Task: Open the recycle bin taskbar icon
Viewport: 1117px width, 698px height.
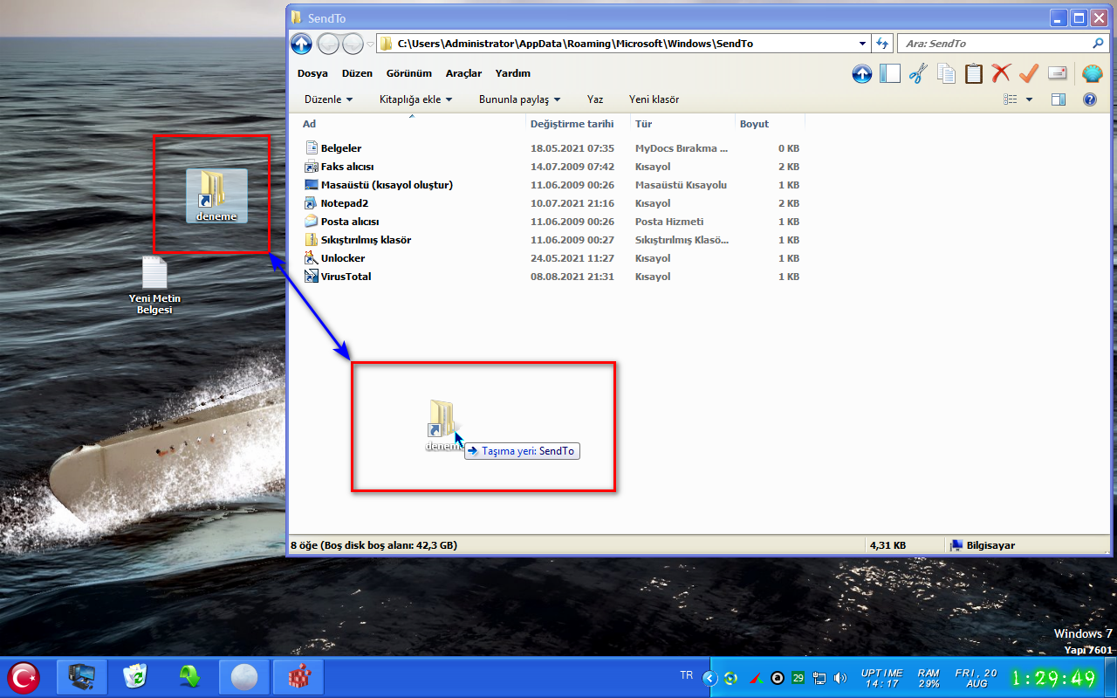Action: pyautogui.click(x=135, y=677)
